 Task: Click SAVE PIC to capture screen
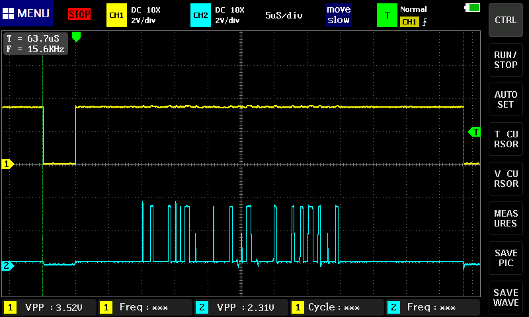click(505, 258)
